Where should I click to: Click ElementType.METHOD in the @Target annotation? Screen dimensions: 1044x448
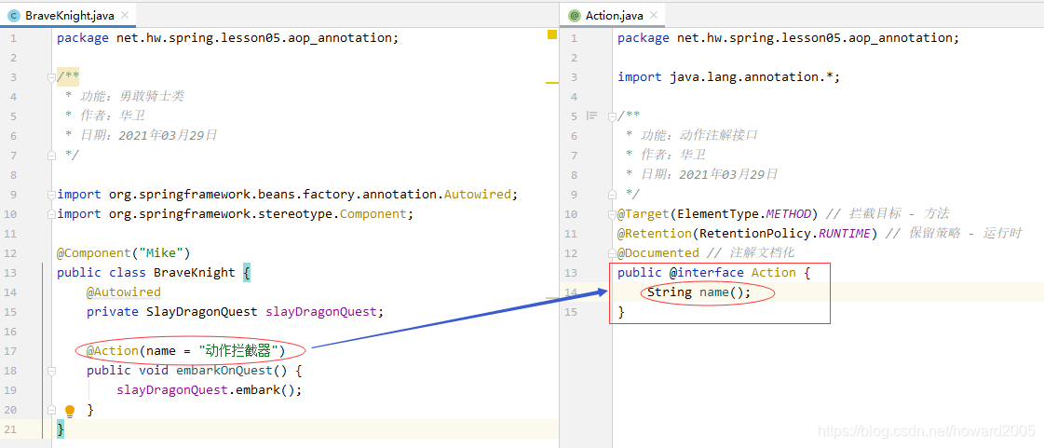point(744,213)
